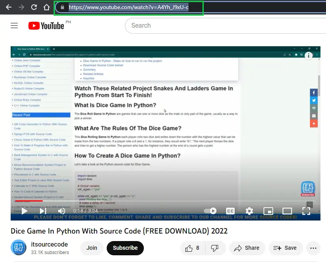Go back to the previous browser page
This screenshot has height=262, width=326.
9,7
